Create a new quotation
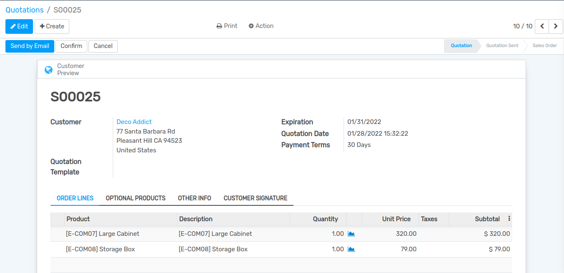 (x=52, y=26)
